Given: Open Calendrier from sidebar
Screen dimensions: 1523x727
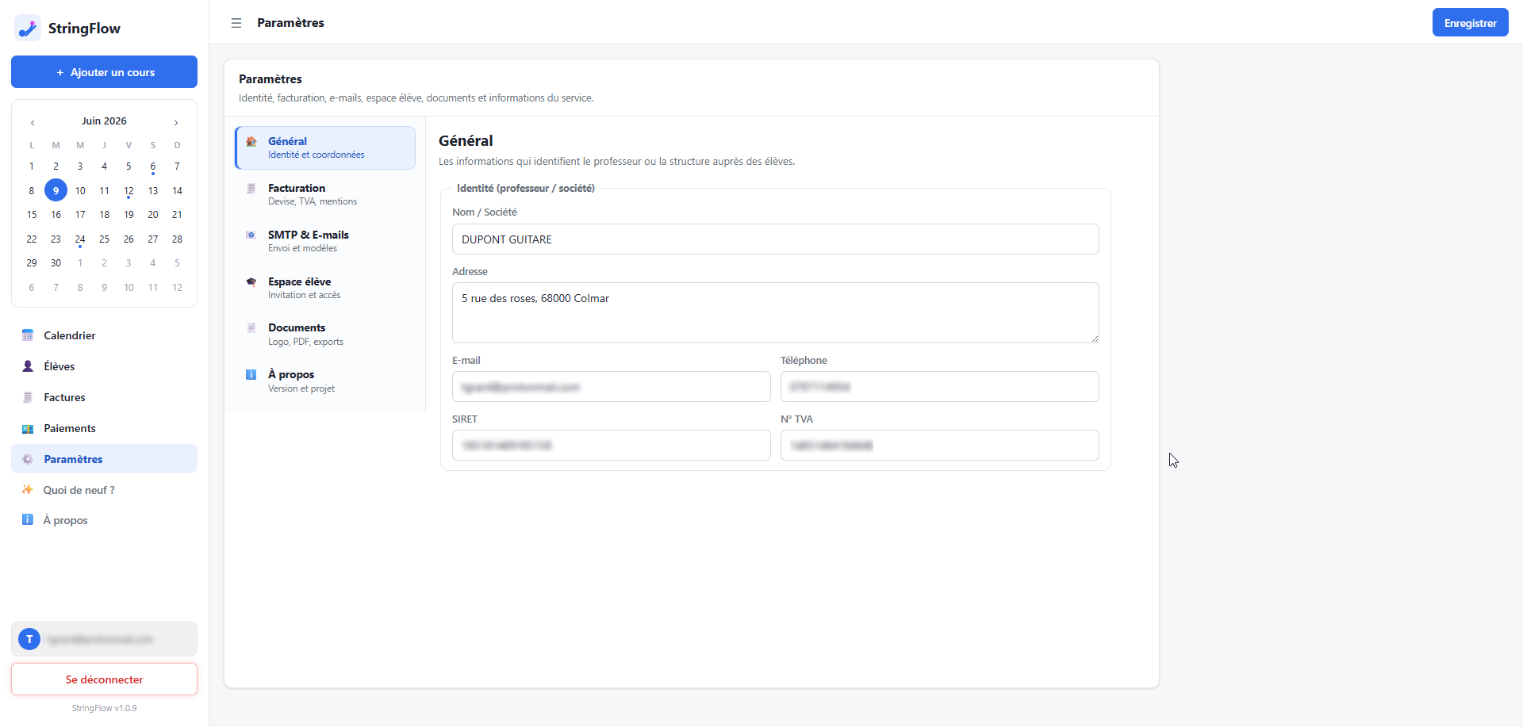Looking at the screenshot, I should [104, 335].
